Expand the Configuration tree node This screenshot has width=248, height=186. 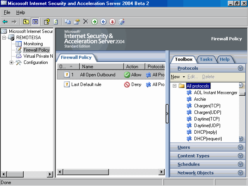click(11, 62)
